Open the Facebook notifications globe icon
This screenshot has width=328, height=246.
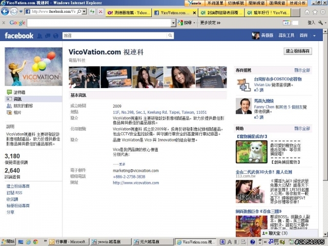click(x=56, y=36)
